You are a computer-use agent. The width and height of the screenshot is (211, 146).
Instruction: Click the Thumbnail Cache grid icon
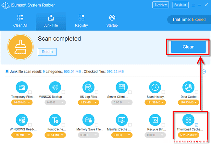click(188, 120)
